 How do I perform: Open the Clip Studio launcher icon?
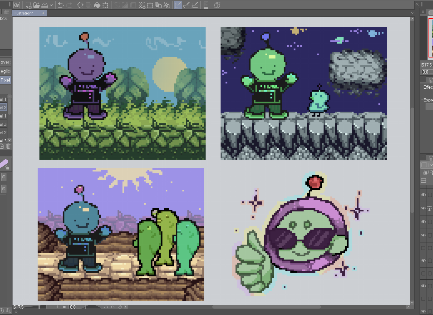[17, 5]
